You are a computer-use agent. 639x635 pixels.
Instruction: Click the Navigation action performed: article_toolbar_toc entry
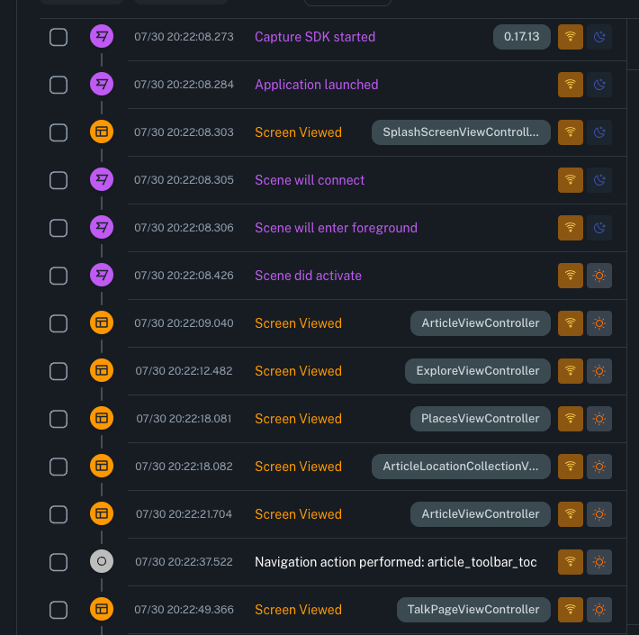coord(395,562)
